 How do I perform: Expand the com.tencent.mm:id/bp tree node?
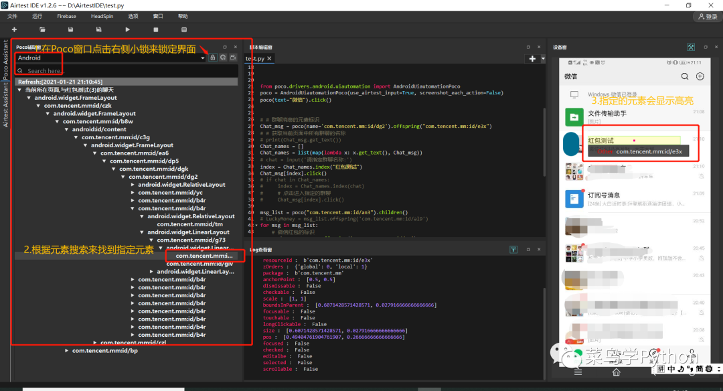click(67, 350)
